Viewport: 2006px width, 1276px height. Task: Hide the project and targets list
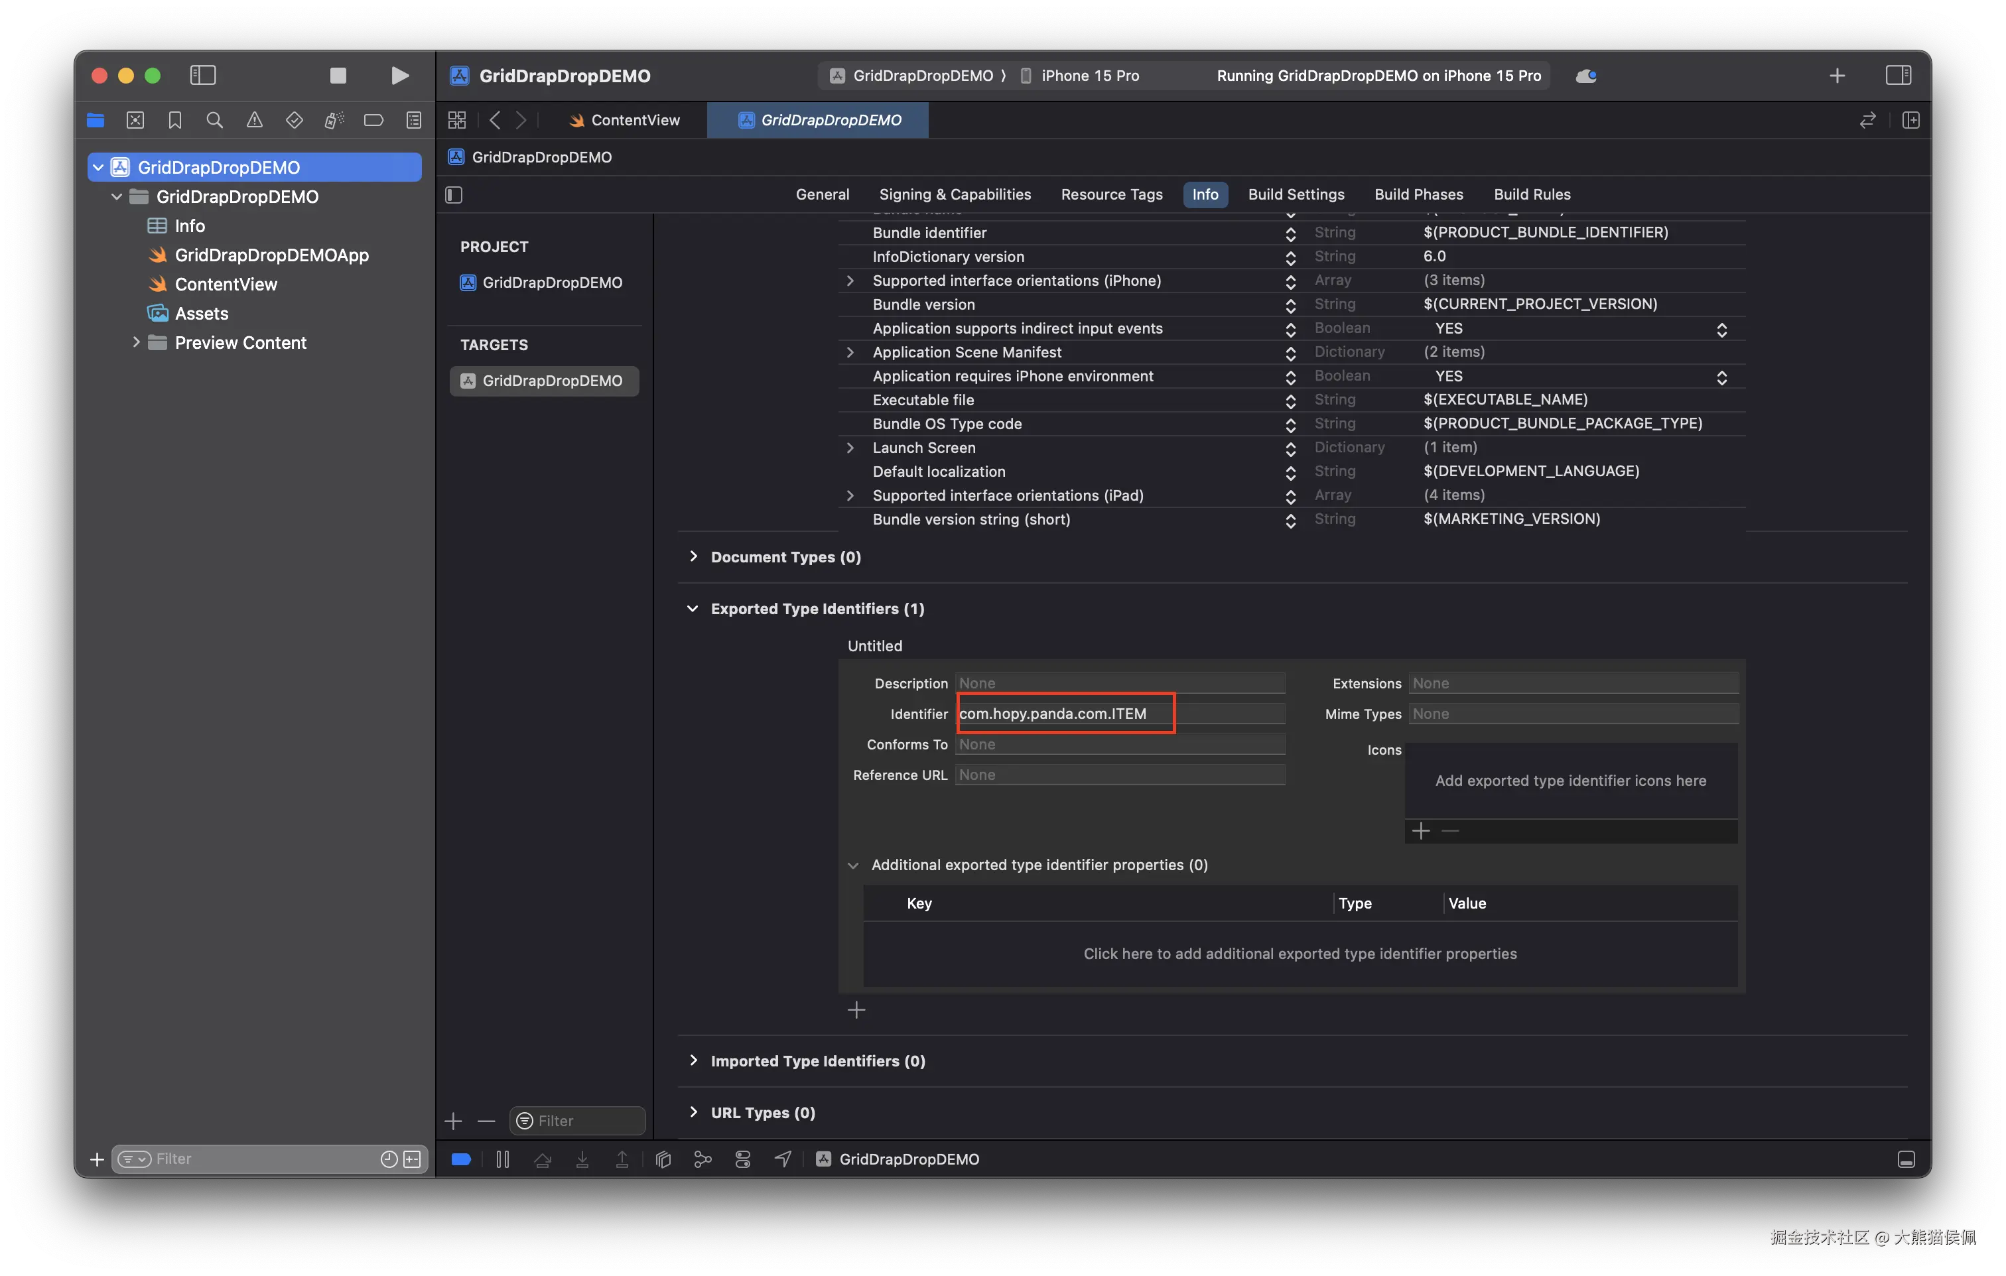[454, 195]
